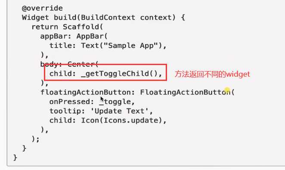The width and height of the screenshot is (285, 170).
Task: Click appBar: AppBar( code line
Action: pos(74,36)
